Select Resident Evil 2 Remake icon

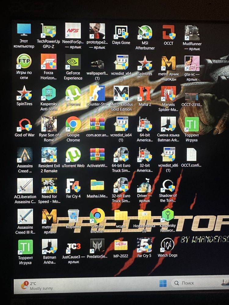[x=49, y=155]
